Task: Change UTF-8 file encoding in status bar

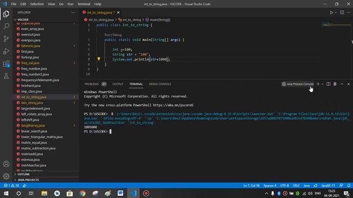Action: (x=285, y=185)
